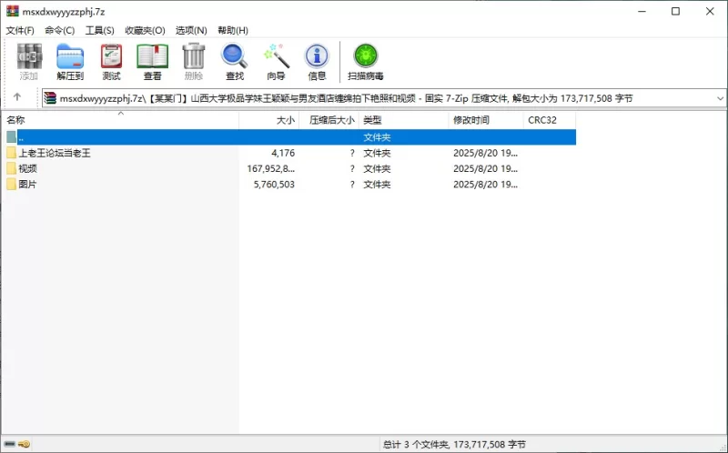Sort by the 修改时间 column header
Screen dimensions: 728x453
coord(486,120)
